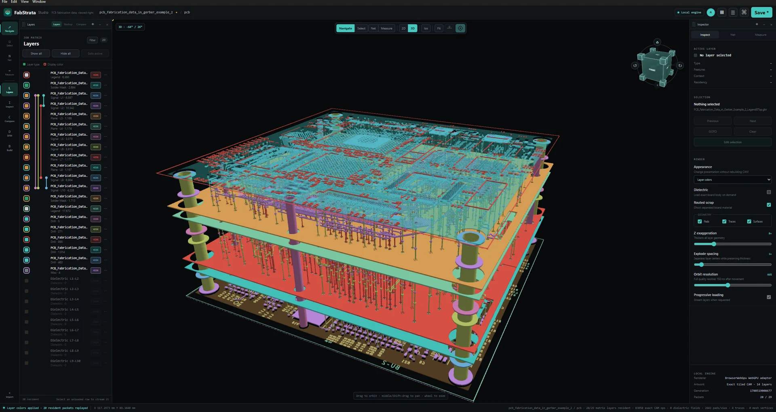Open the more options menu for Plane L7 layer
Screen dimensions: 776x412
click(x=105, y=157)
